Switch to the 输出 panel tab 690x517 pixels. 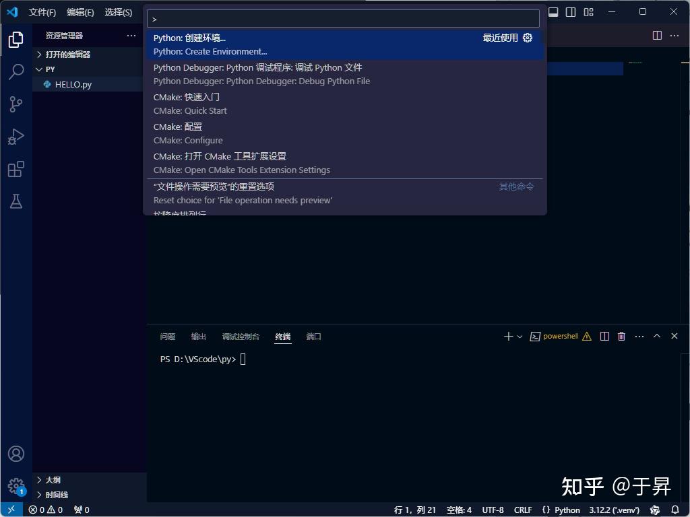(x=198, y=337)
